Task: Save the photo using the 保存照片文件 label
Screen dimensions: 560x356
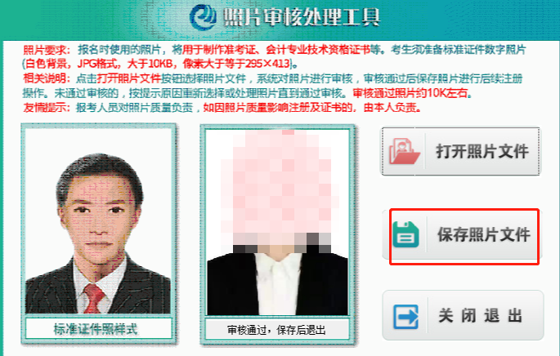Action: click(x=484, y=234)
